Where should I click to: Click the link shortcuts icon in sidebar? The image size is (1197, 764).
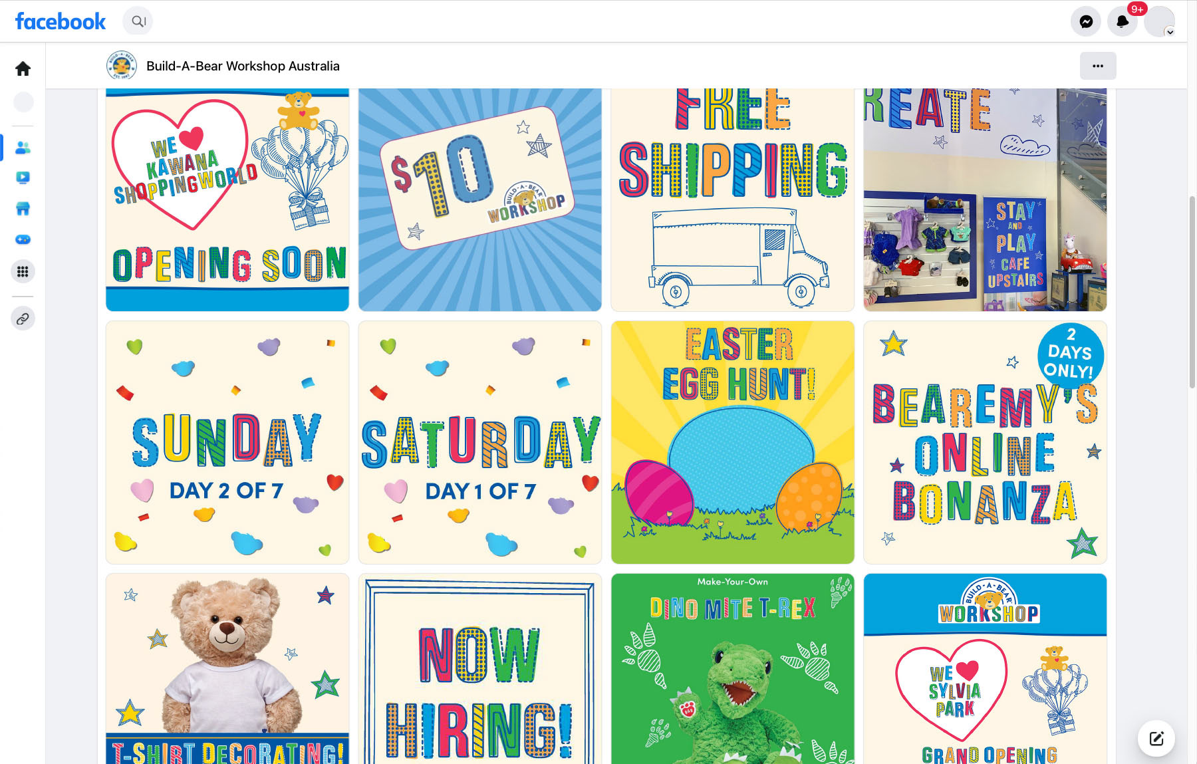click(x=23, y=318)
